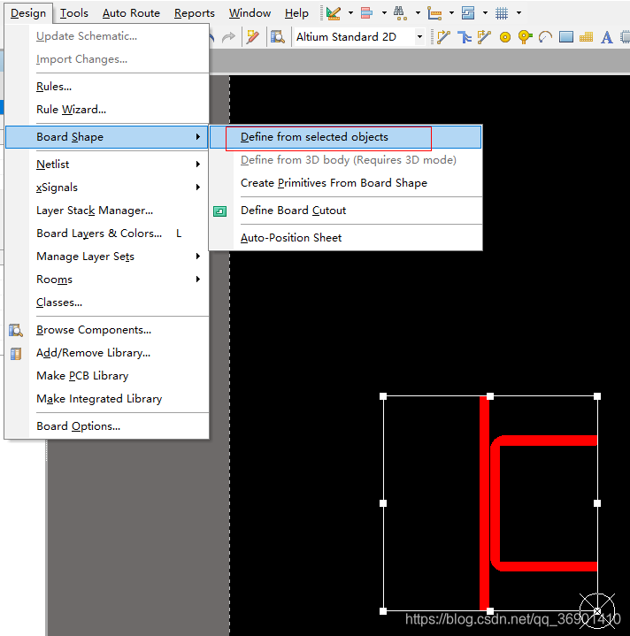Open Layer Stack Manager

[94, 211]
